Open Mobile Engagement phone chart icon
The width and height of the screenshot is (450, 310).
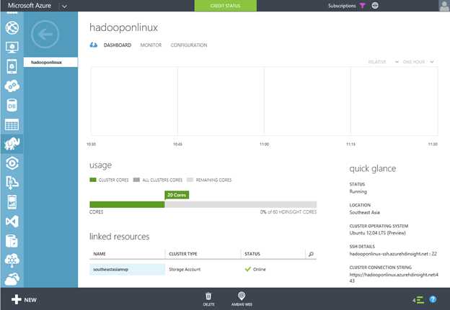(12, 202)
